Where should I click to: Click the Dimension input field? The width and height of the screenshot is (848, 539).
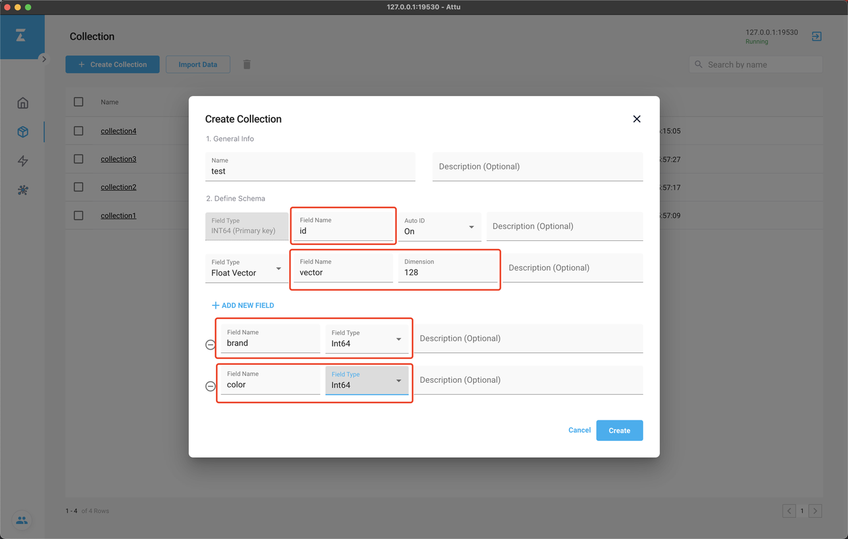pos(447,268)
